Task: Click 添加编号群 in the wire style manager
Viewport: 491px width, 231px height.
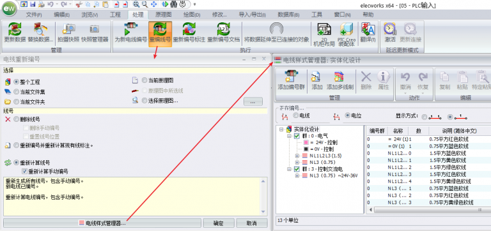Action: pos(292,80)
